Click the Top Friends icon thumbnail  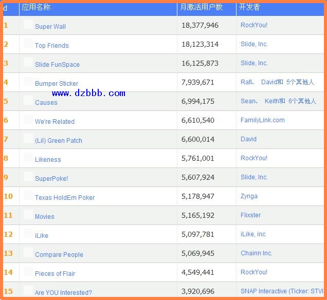click(x=28, y=43)
